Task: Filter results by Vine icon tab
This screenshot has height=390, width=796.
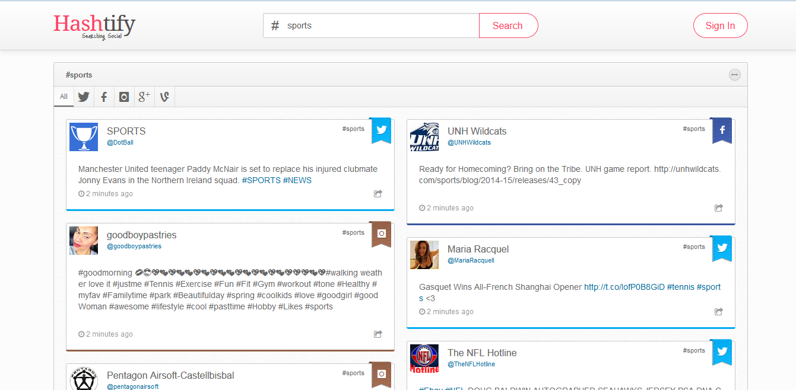Action: pyautogui.click(x=164, y=97)
